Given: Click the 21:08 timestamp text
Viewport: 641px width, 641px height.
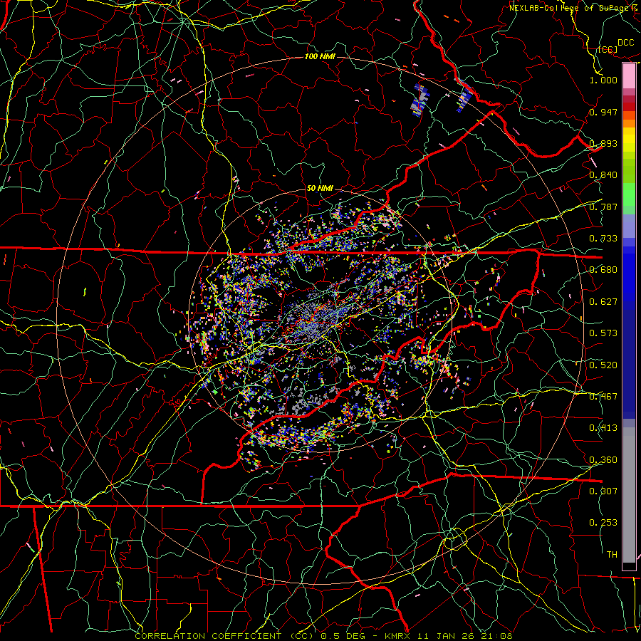Looking at the screenshot, I should point(498,636).
